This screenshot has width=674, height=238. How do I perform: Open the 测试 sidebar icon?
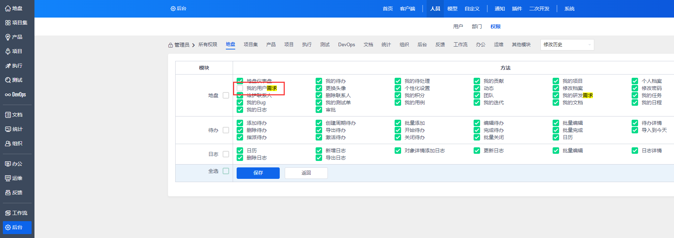point(8,80)
